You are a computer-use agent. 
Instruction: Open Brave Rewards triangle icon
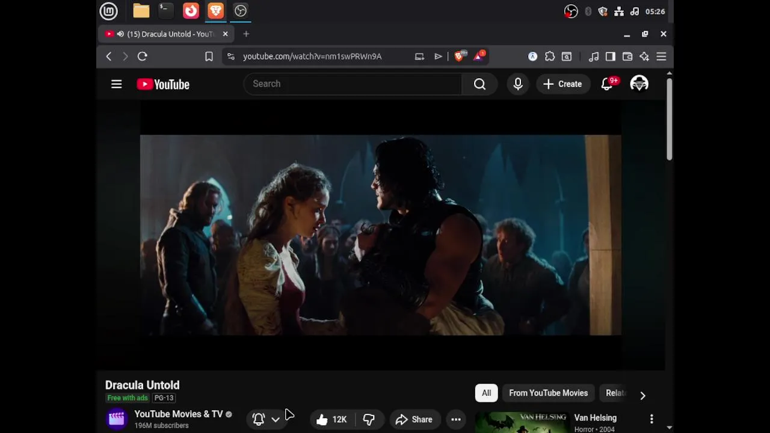[x=479, y=56]
